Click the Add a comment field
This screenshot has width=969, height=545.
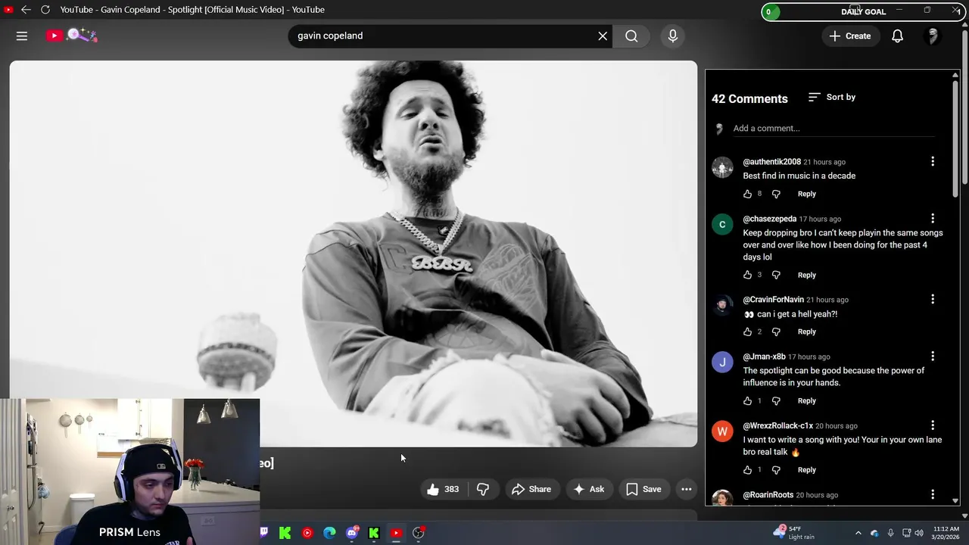point(833,128)
